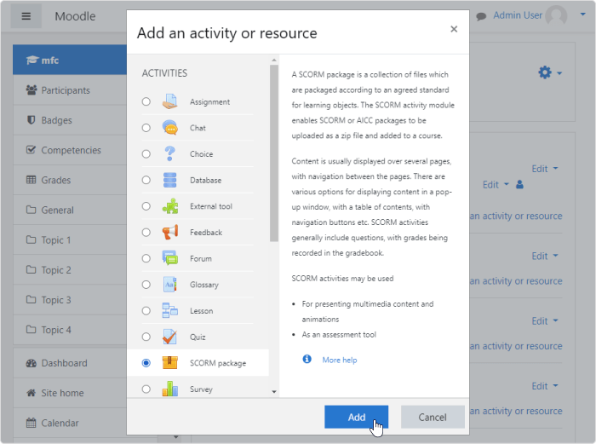Viewport: 596px width, 444px height.
Task: Click activity list scroll down arrow
Action: point(274,391)
